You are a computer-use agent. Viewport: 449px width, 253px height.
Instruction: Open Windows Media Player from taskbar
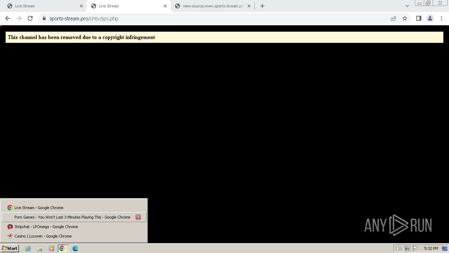(52, 248)
